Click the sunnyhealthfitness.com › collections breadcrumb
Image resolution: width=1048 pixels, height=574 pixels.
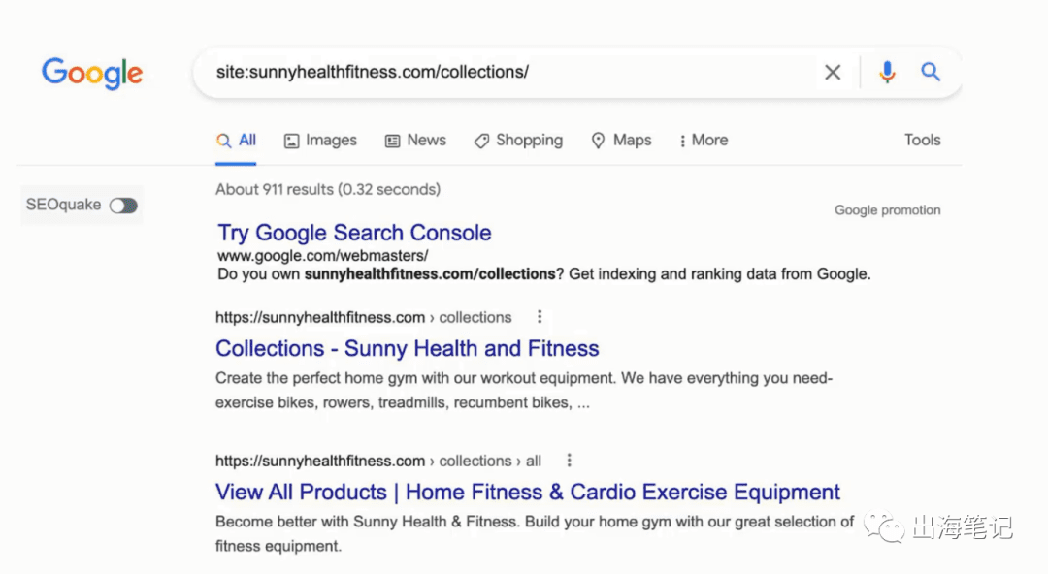pyautogui.click(x=363, y=317)
